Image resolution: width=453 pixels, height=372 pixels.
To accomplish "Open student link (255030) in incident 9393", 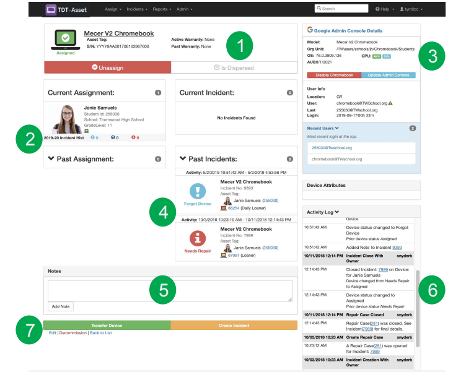I will point(270,201).
